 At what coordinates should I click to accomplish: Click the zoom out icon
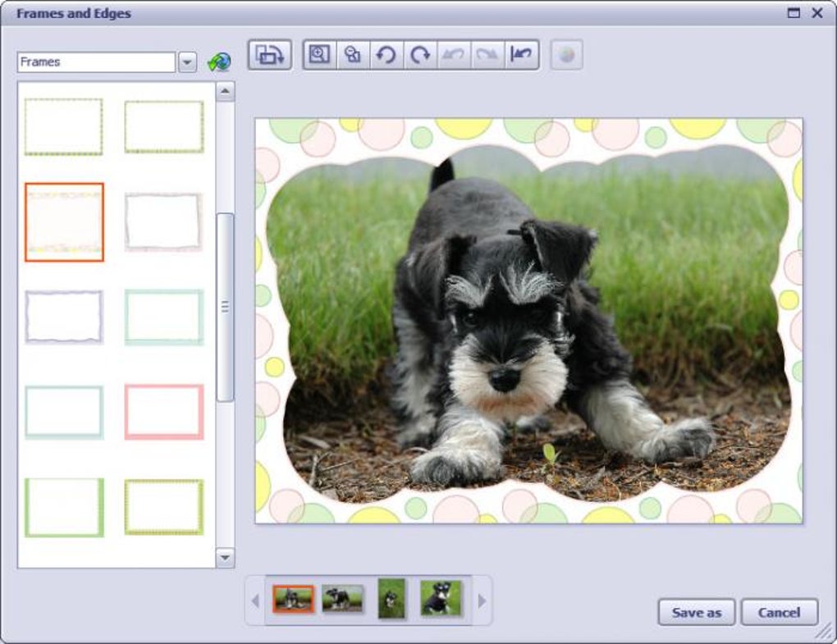[x=352, y=54]
